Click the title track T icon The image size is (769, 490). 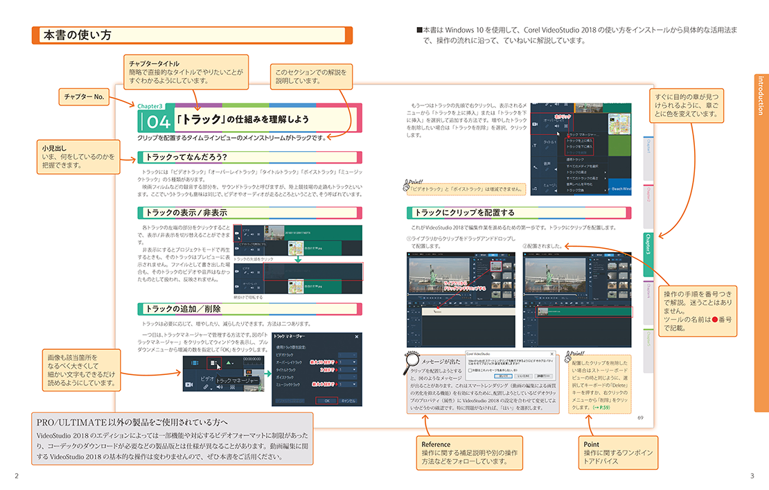536,147
